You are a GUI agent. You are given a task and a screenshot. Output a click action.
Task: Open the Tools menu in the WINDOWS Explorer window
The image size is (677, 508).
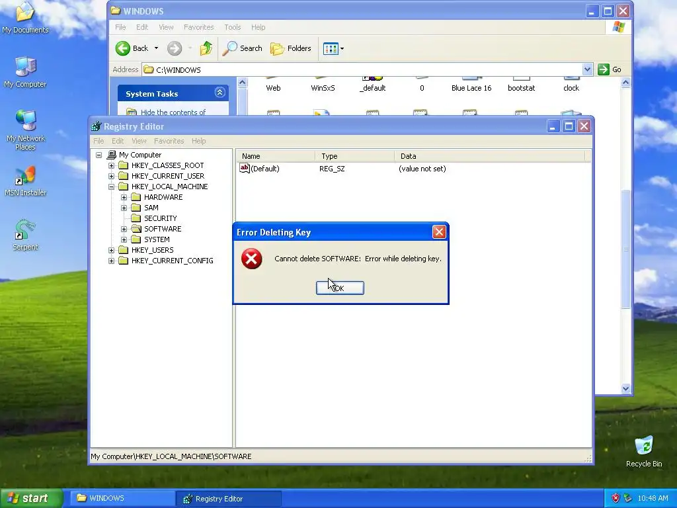click(232, 27)
